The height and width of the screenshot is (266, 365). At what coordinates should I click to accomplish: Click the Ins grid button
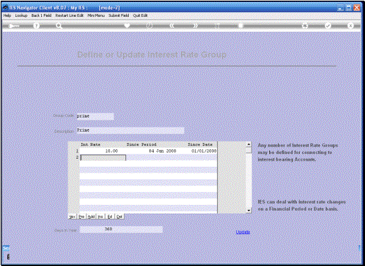click(101, 217)
